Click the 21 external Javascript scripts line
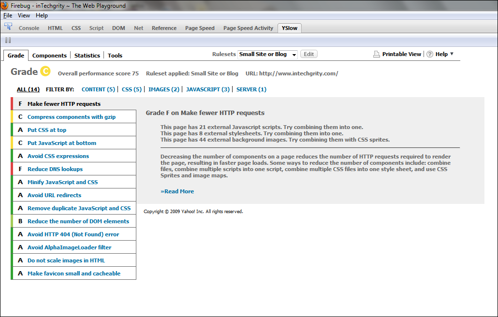 point(262,127)
